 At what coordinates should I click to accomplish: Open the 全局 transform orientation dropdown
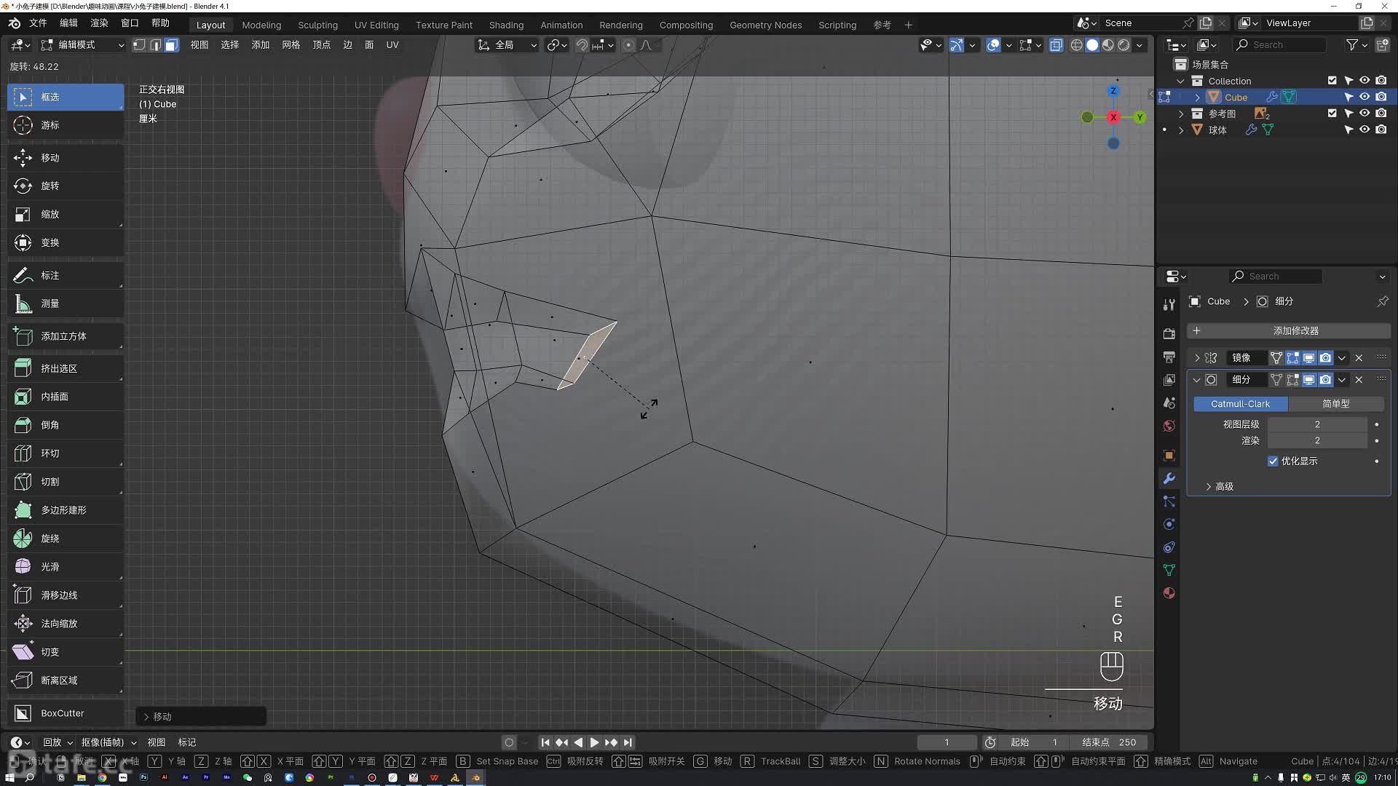(x=508, y=45)
